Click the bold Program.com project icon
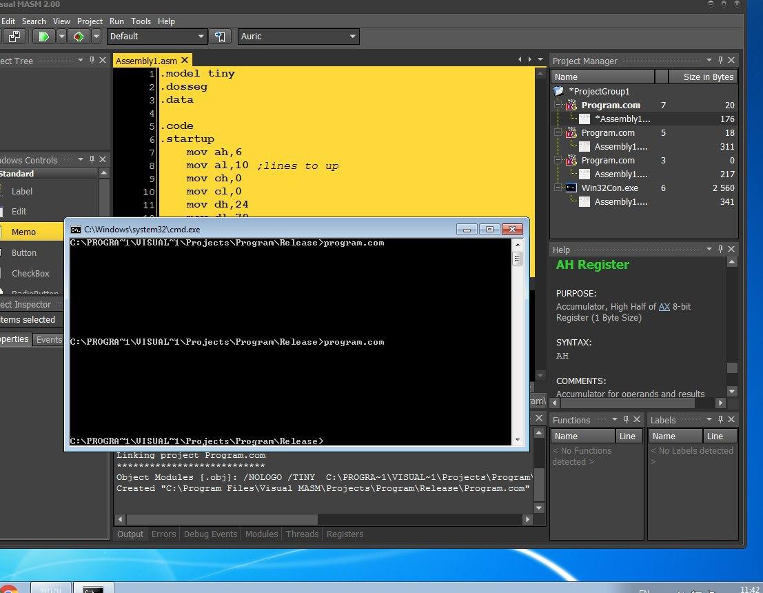Screen dimensions: 763x593 coord(571,105)
